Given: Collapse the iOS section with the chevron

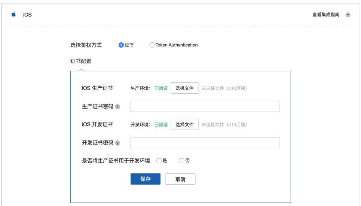Looking at the screenshot, I should [348, 15].
